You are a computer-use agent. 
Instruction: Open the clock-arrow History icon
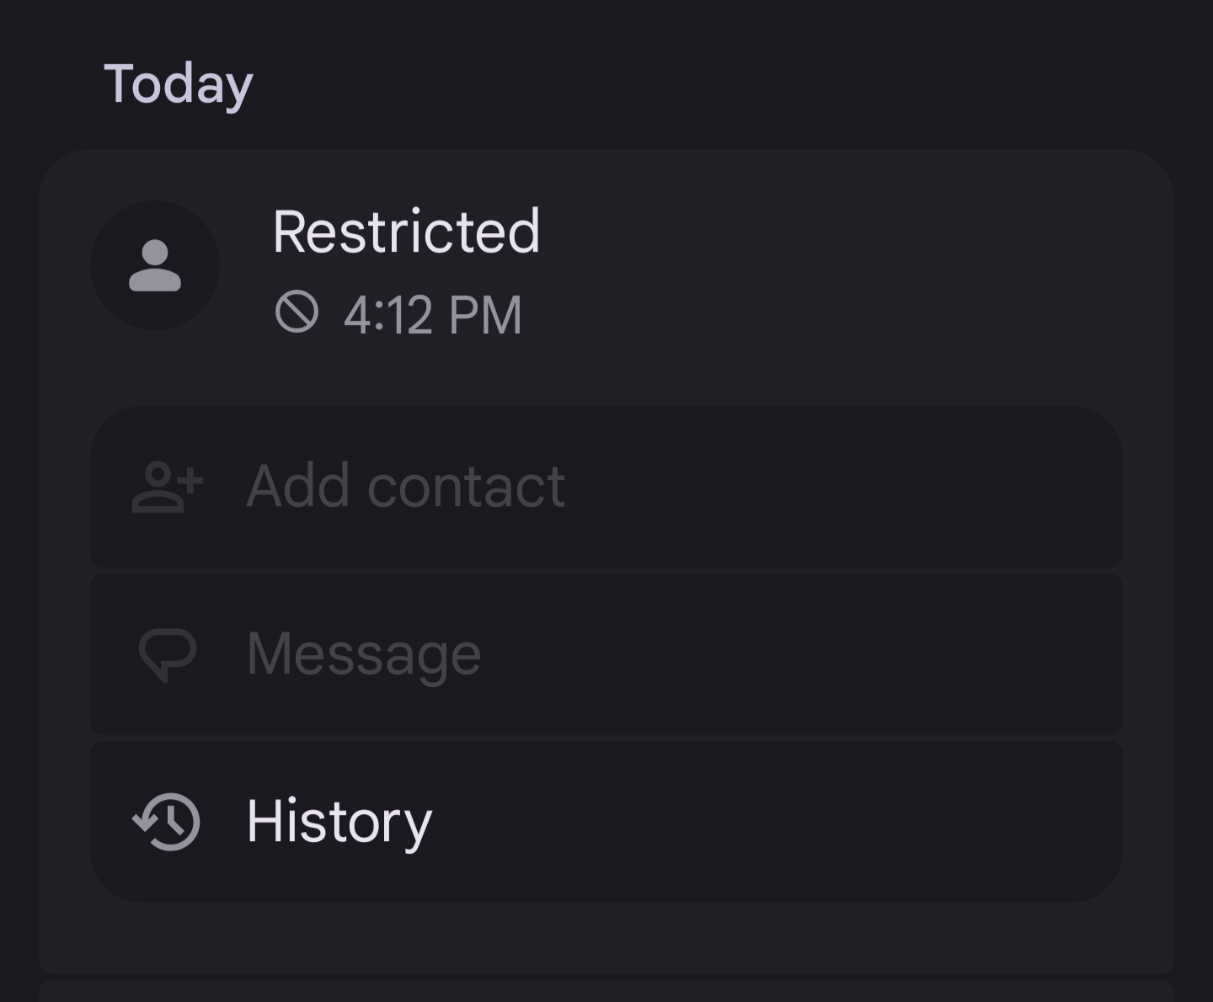click(167, 822)
